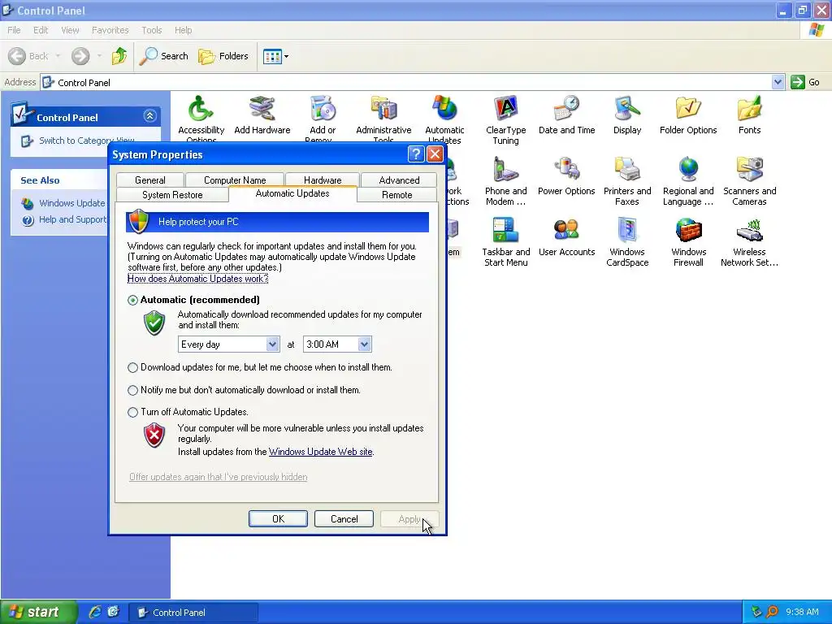Open Add or Remove Programs icon
The width and height of the screenshot is (832, 624).
tap(323, 118)
